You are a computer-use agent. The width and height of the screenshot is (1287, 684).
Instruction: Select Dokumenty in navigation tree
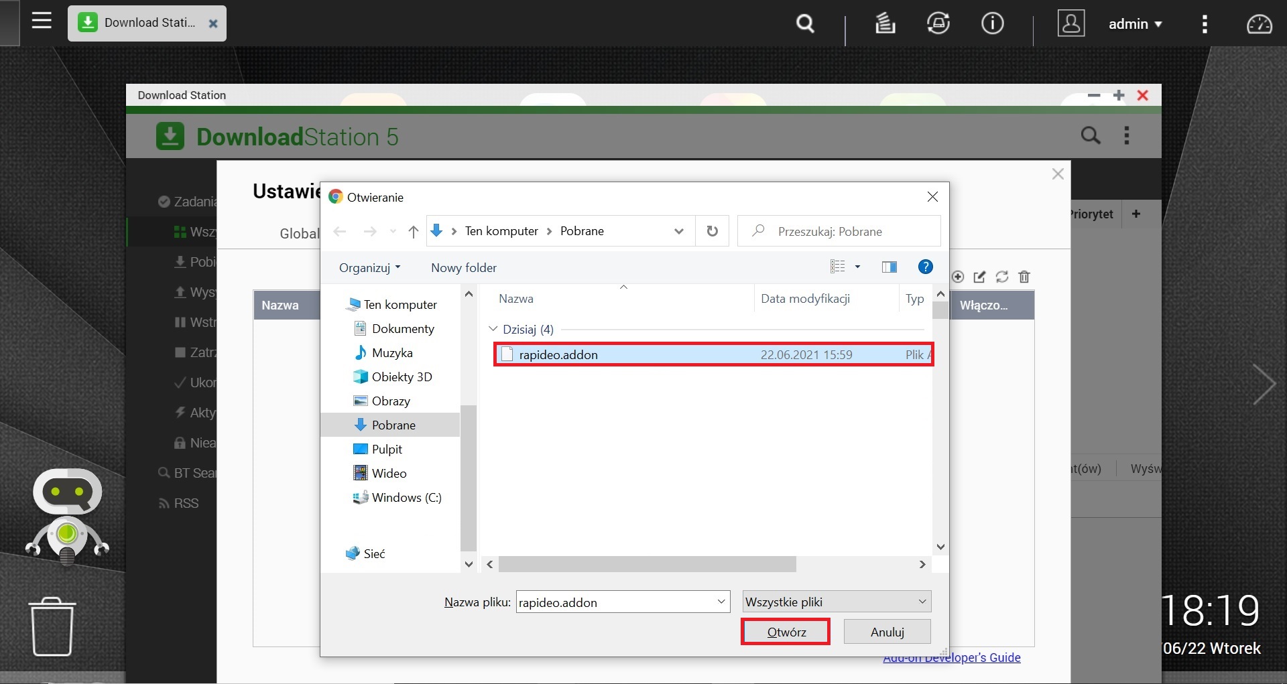coord(394,329)
